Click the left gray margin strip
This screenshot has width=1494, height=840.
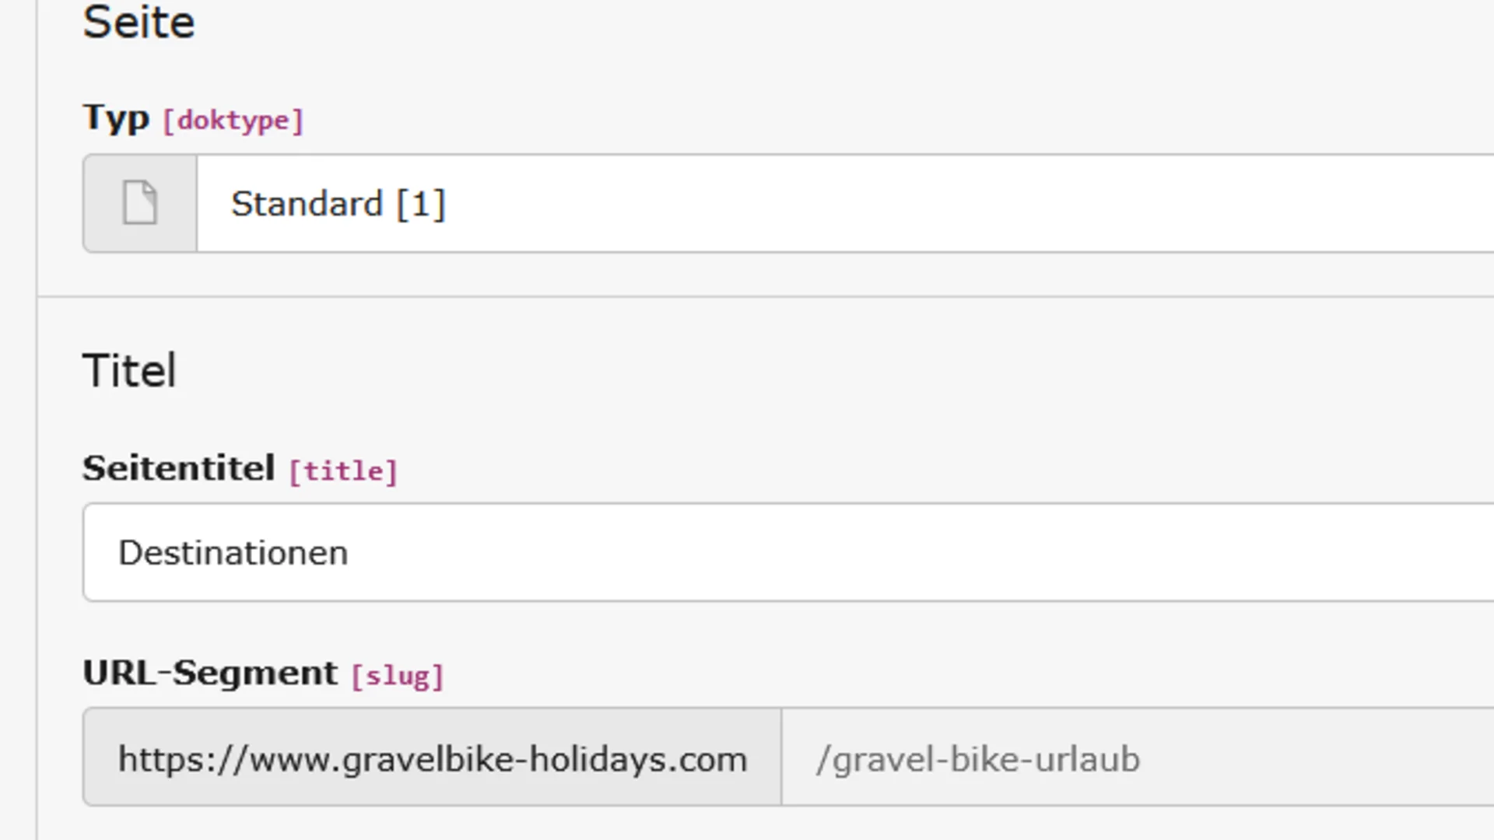(x=18, y=420)
